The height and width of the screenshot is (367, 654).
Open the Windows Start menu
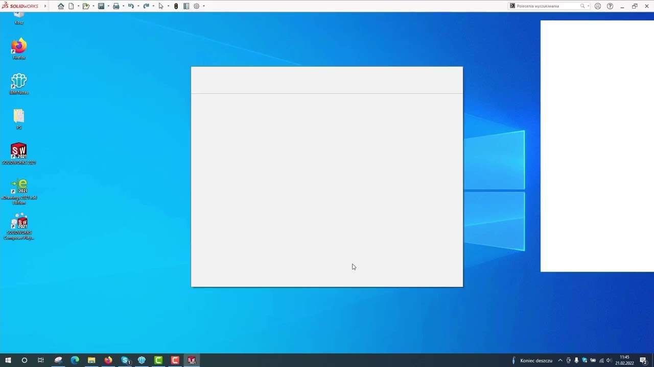(x=8, y=360)
